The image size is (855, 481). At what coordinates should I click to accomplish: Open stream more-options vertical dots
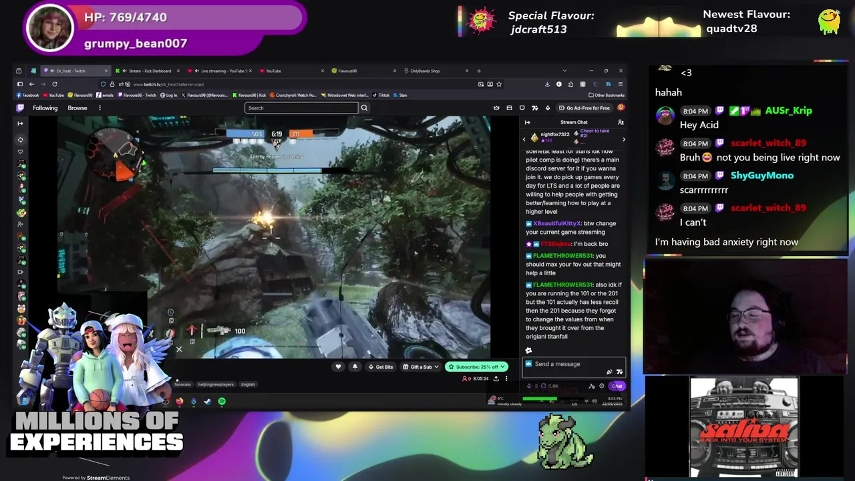506,379
